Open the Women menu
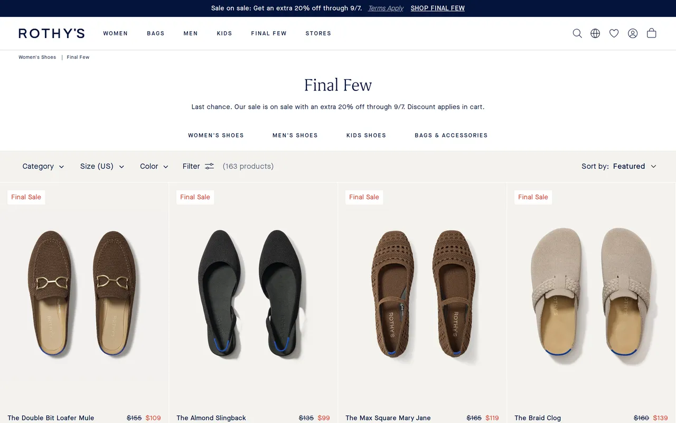 click(116, 33)
